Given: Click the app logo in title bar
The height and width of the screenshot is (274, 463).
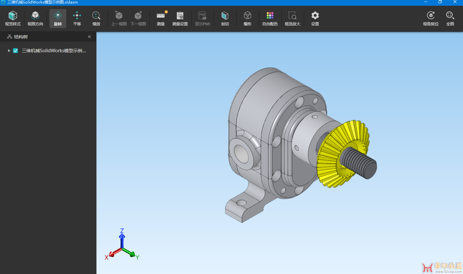Looking at the screenshot, I should point(3,2).
